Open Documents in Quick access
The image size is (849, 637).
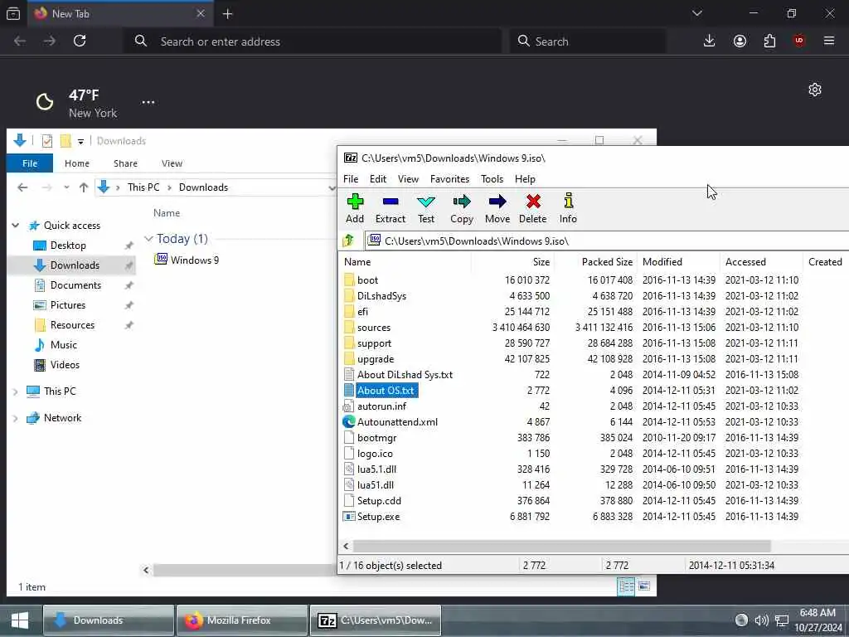pyautogui.click(x=75, y=285)
